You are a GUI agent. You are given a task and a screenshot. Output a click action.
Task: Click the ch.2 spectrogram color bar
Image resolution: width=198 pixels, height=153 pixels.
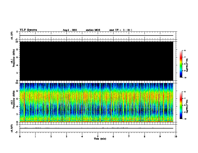(181, 105)
